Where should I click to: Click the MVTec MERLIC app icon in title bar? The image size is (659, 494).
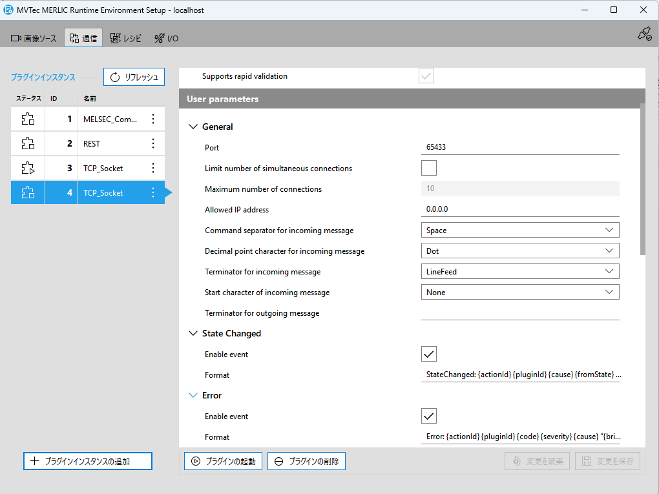[x=8, y=10]
